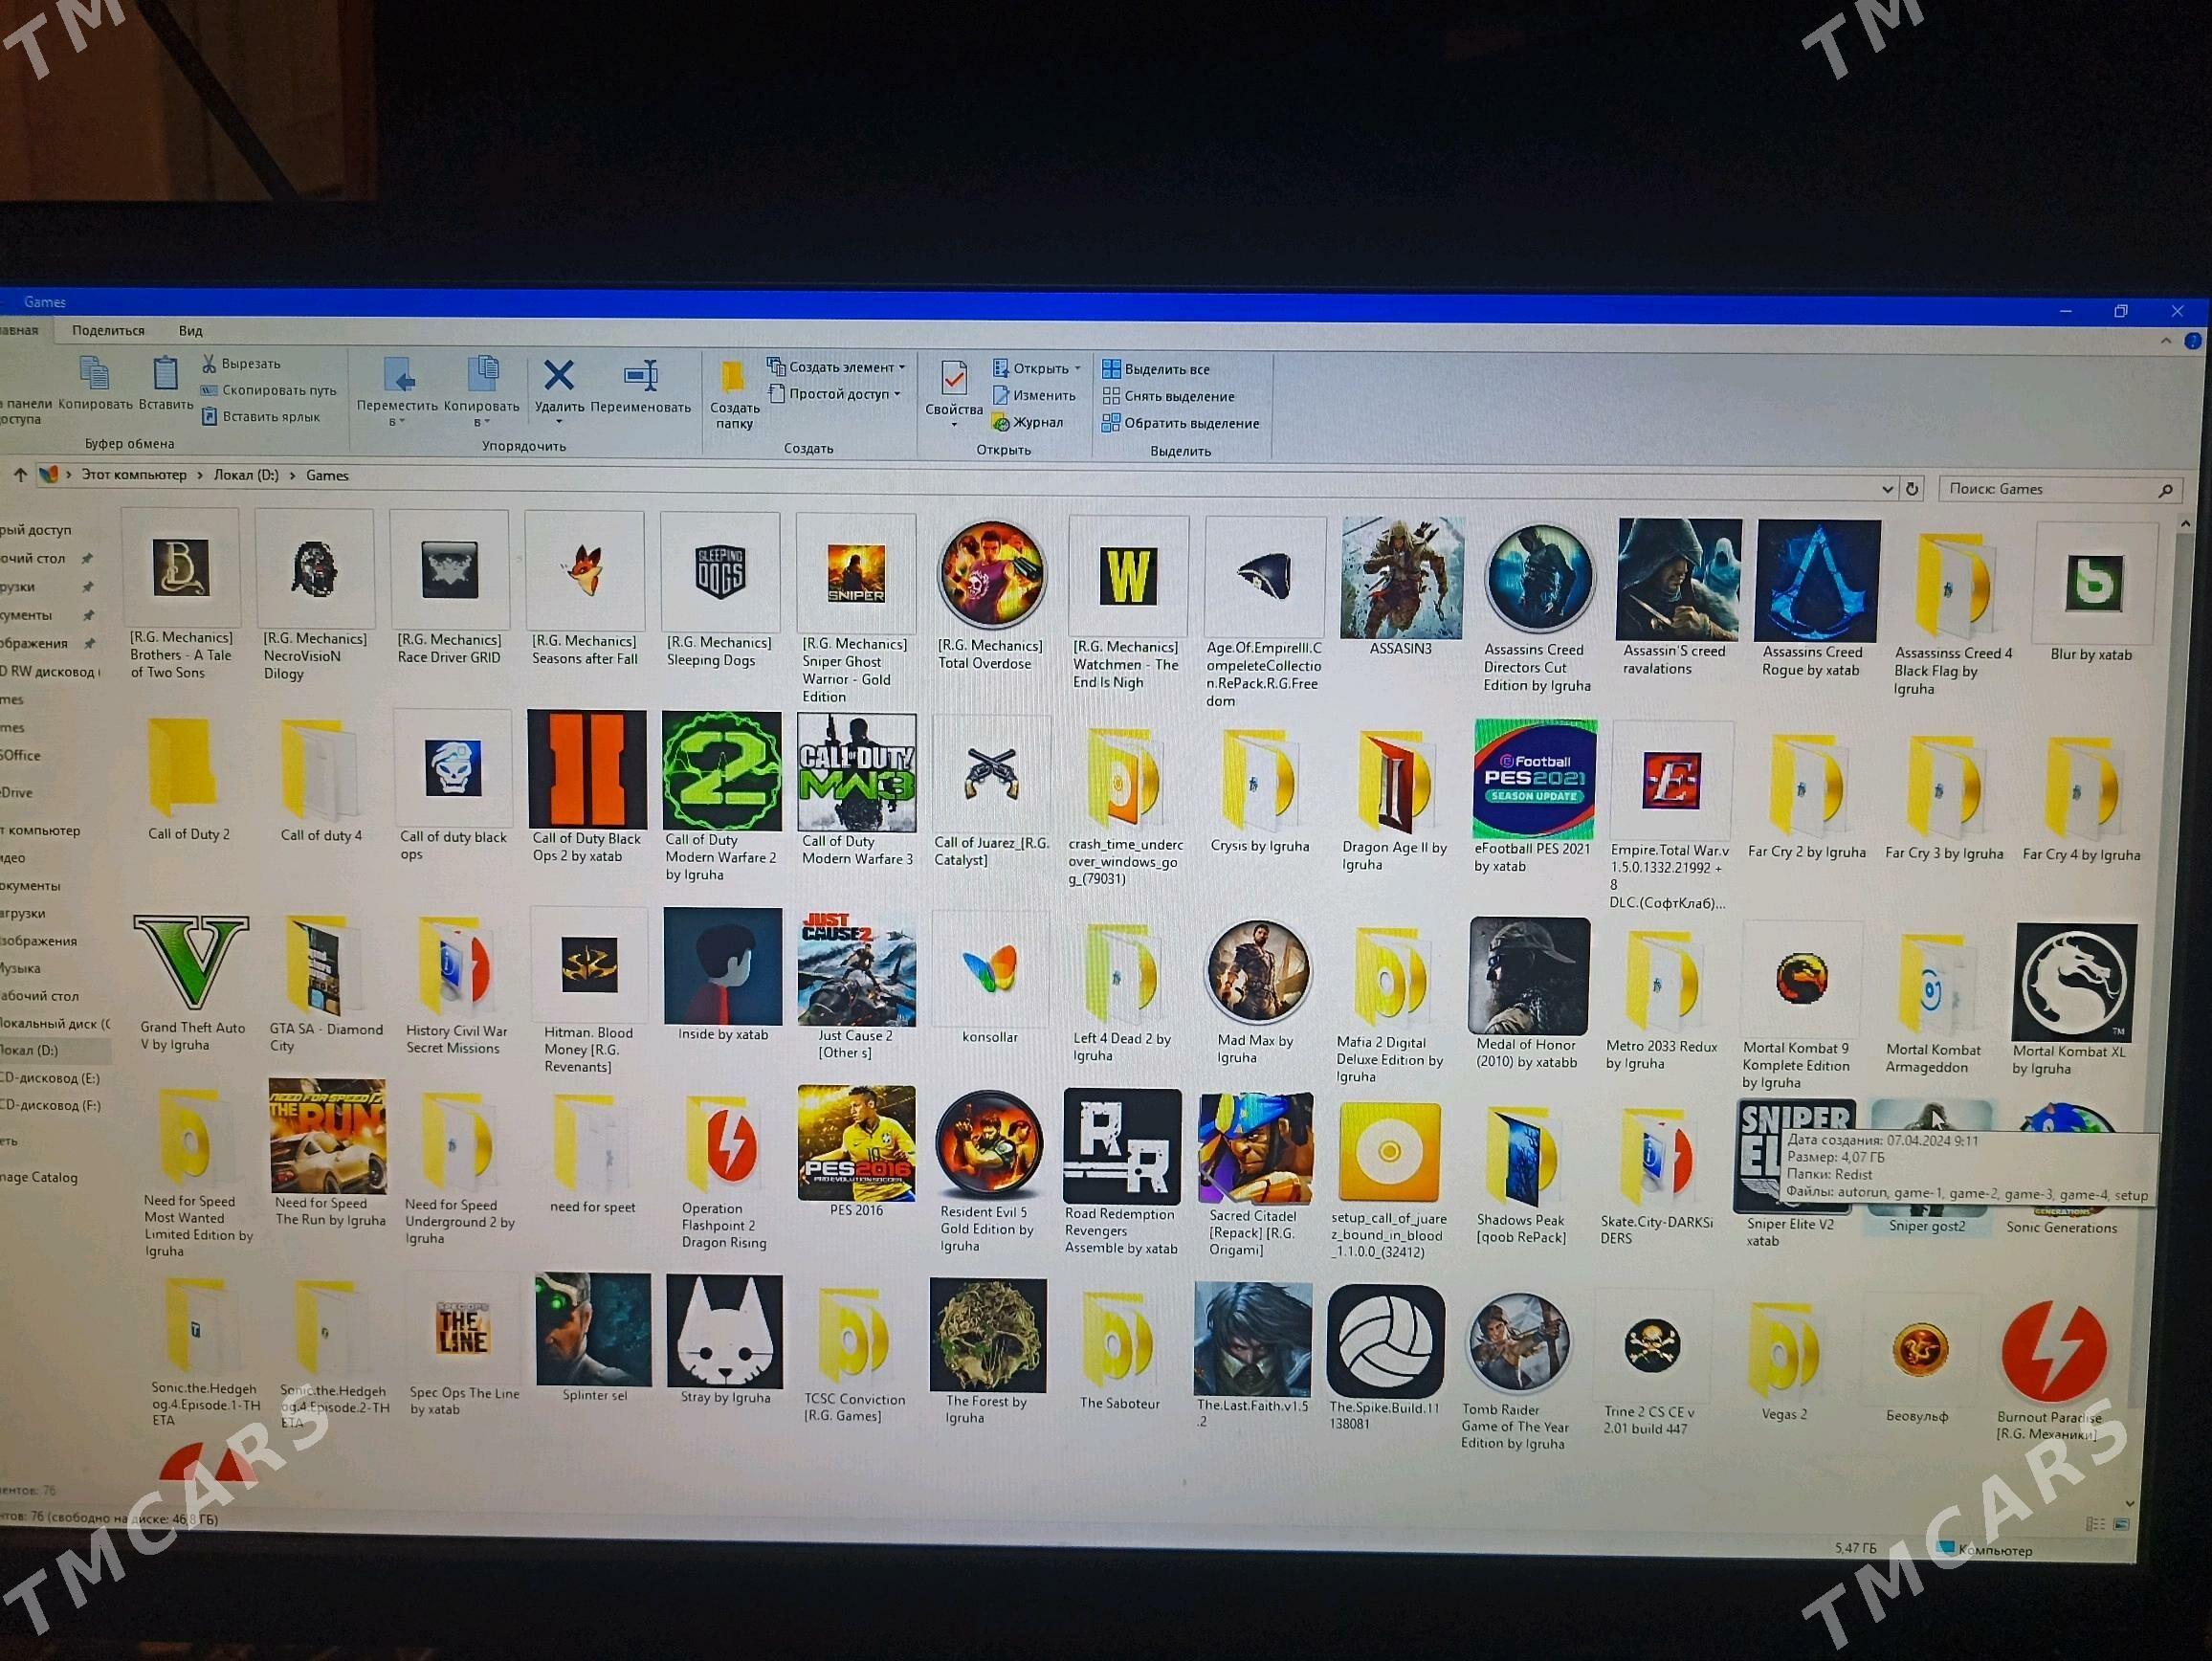Select Spec Ops The Line icon
This screenshot has width=2212, height=1661.
462,1330
